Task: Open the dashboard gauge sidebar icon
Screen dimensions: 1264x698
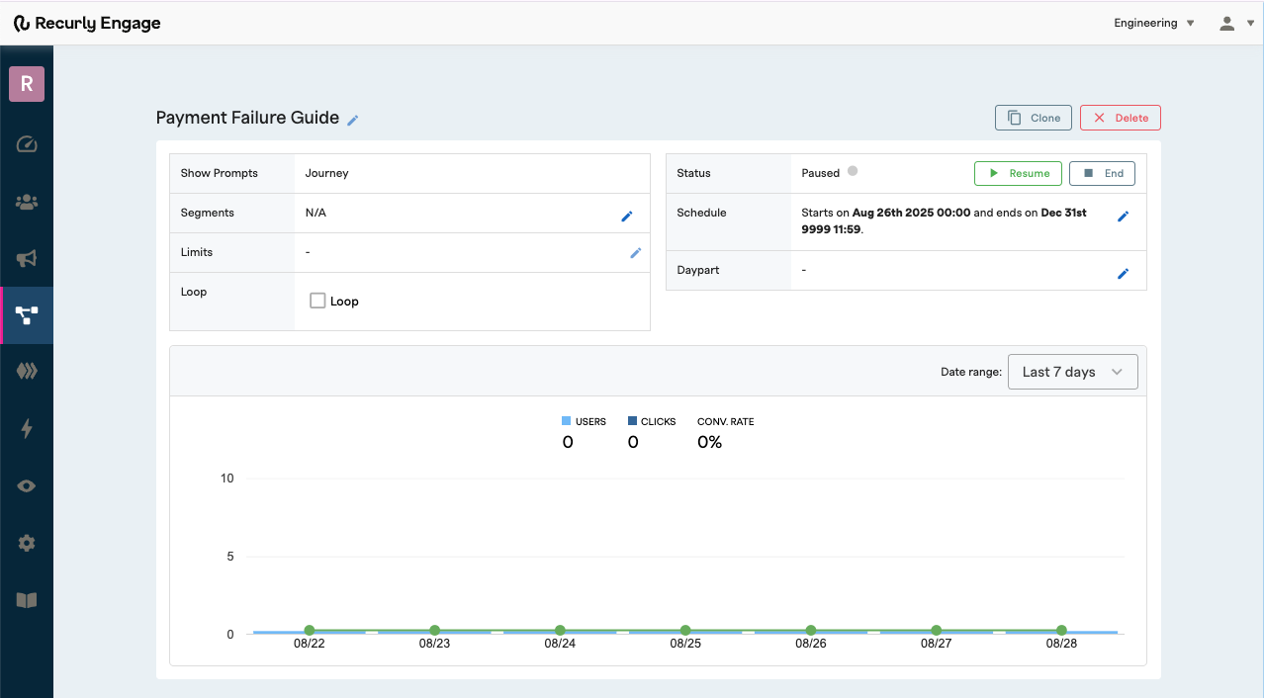Action: click(x=27, y=144)
